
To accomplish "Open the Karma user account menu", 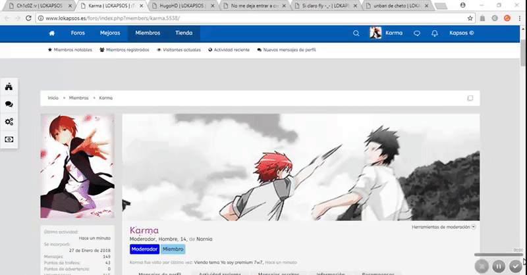I will click(387, 33).
